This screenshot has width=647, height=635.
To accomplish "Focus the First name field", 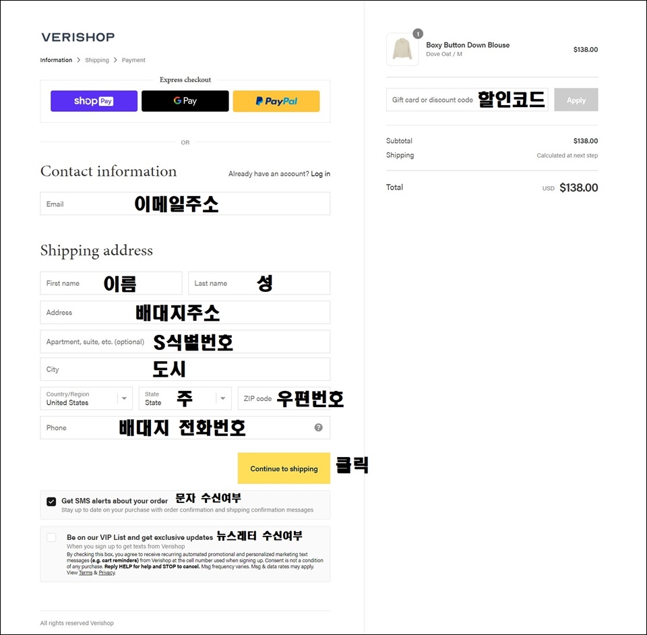I will [111, 283].
